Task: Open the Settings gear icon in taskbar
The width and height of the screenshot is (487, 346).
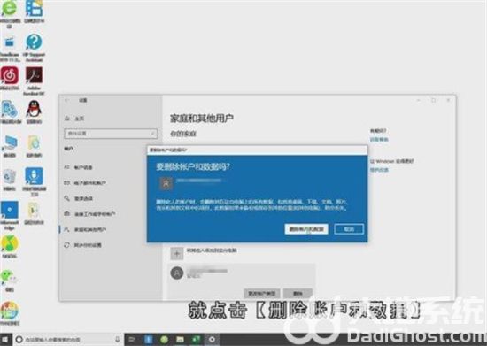Action: tap(212, 340)
